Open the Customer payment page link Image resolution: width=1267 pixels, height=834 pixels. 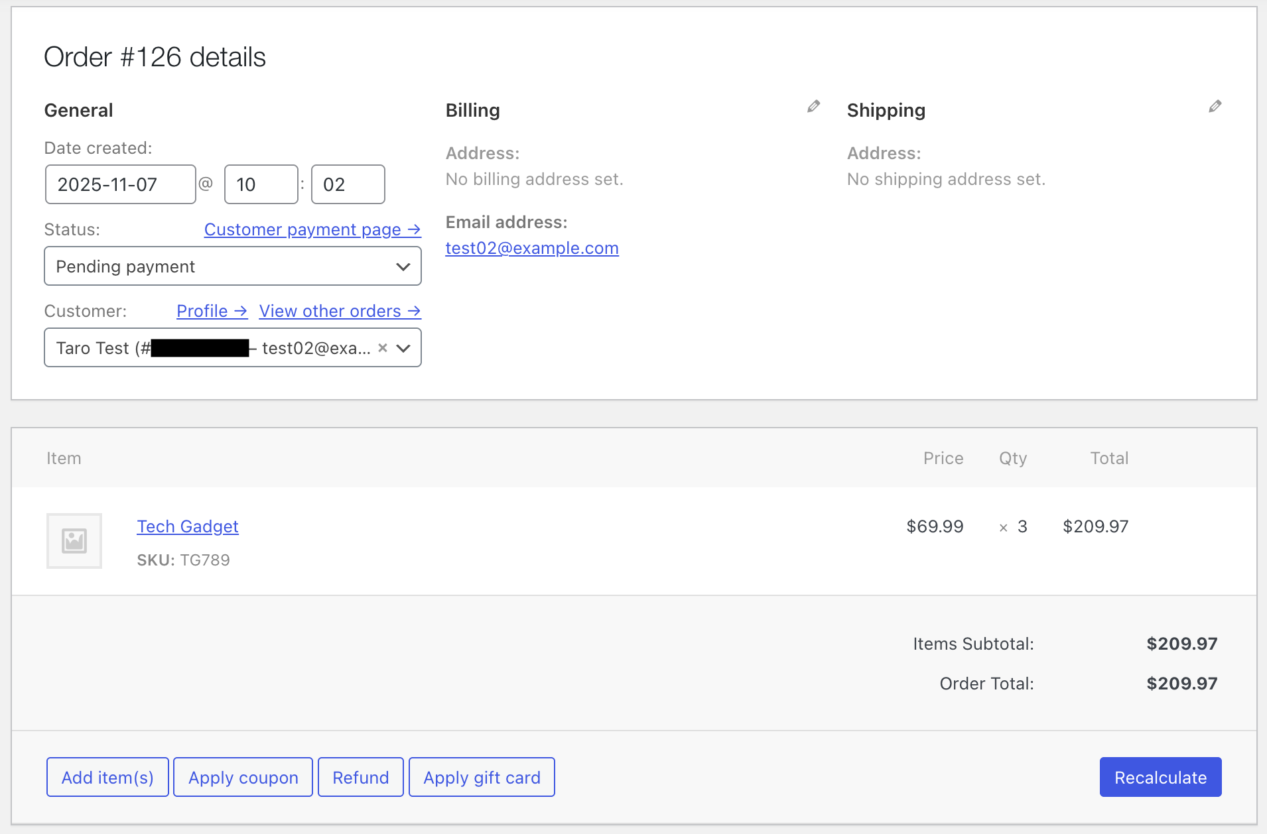[312, 229]
